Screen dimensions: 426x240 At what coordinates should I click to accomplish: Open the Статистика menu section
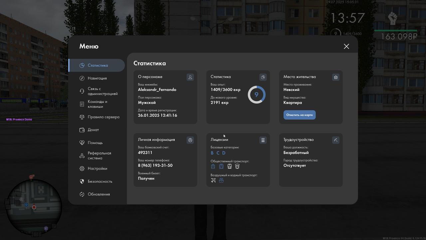[97, 65]
